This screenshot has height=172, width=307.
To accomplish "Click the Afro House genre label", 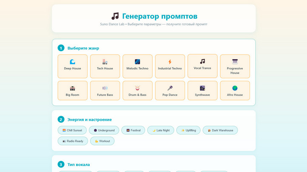I will (x=235, y=95).
